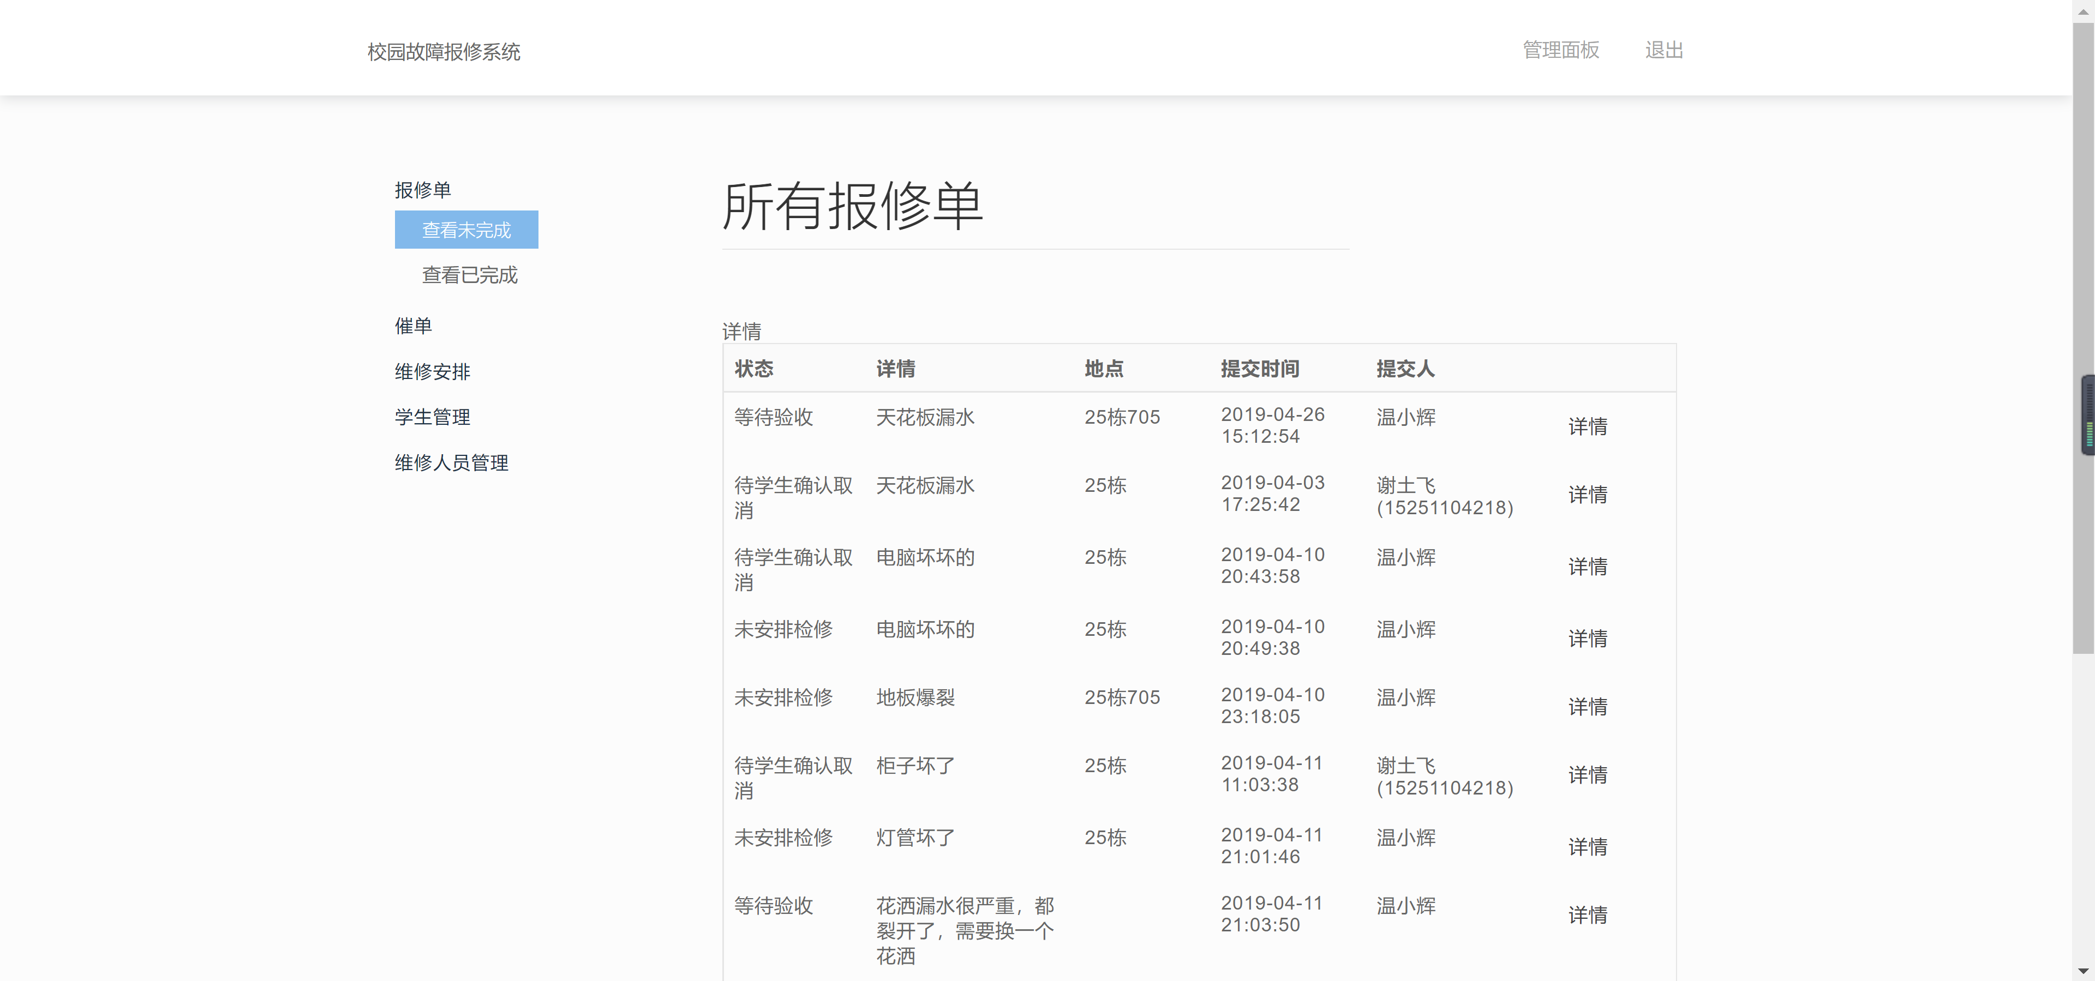Select 查看未完成 in the sidebar

(466, 229)
